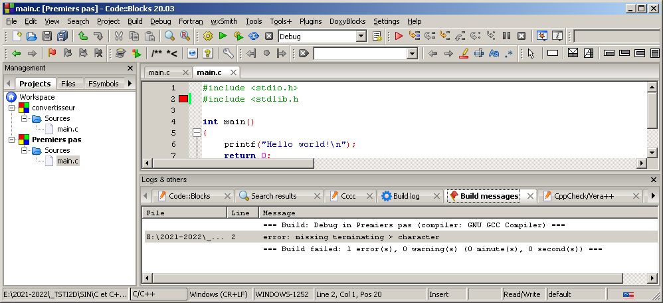Click the Save all files icon
Screen dimensions: 663x303
(62, 37)
